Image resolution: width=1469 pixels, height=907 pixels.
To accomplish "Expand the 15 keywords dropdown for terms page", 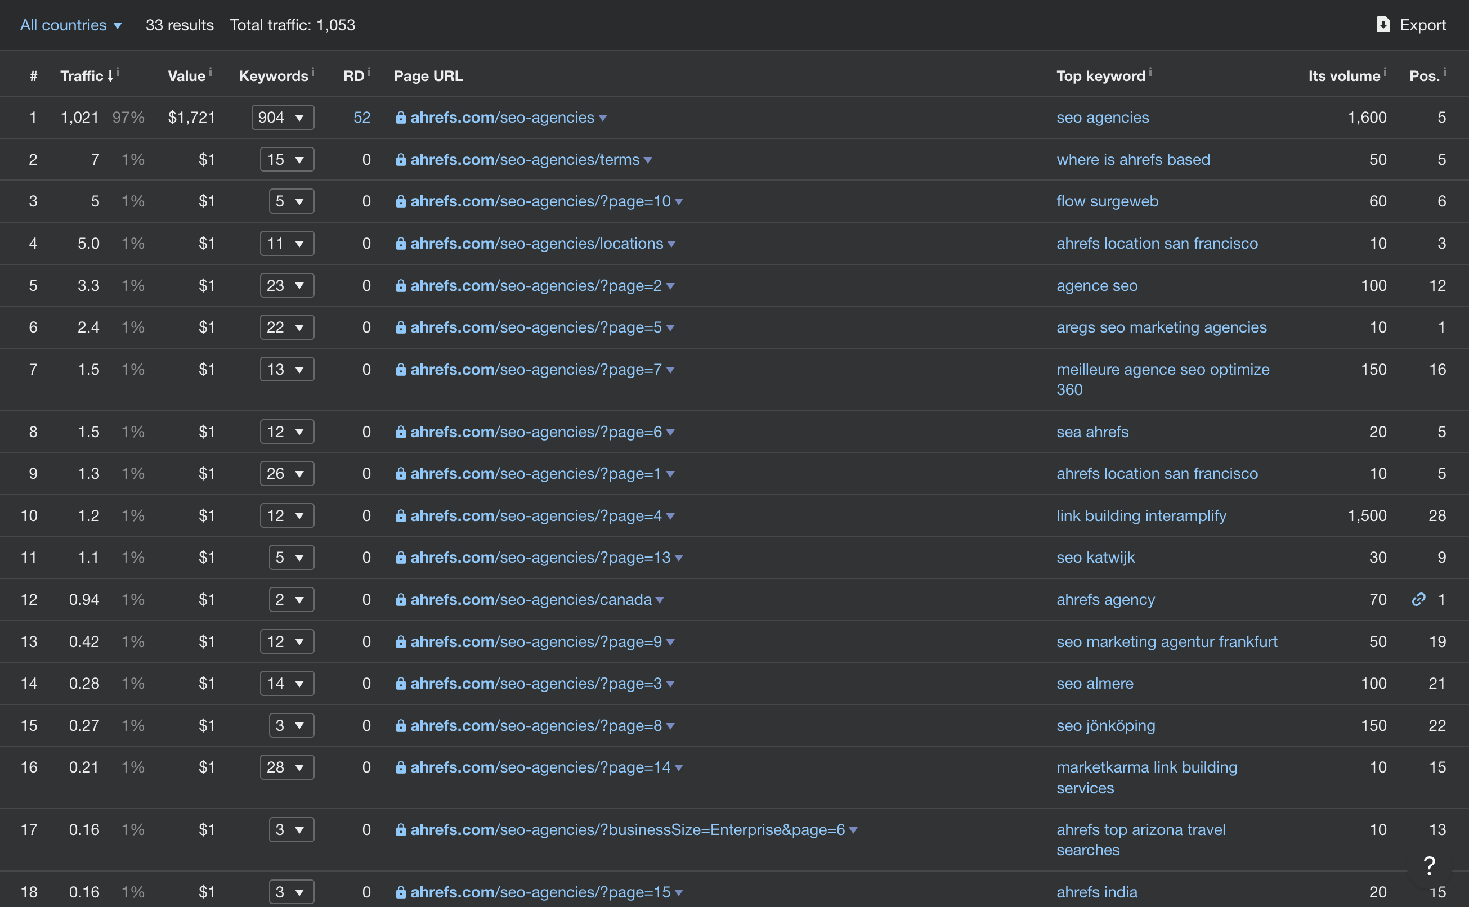I will pos(287,160).
